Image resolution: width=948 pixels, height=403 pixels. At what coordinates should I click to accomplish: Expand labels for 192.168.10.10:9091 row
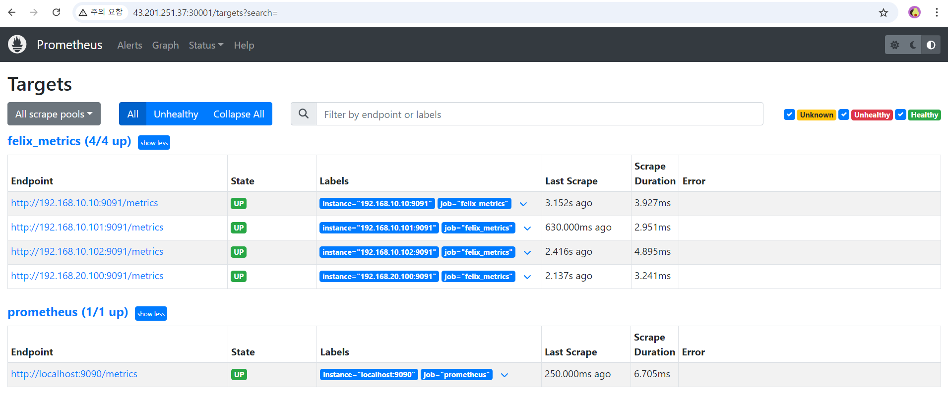(x=523, y=204)
